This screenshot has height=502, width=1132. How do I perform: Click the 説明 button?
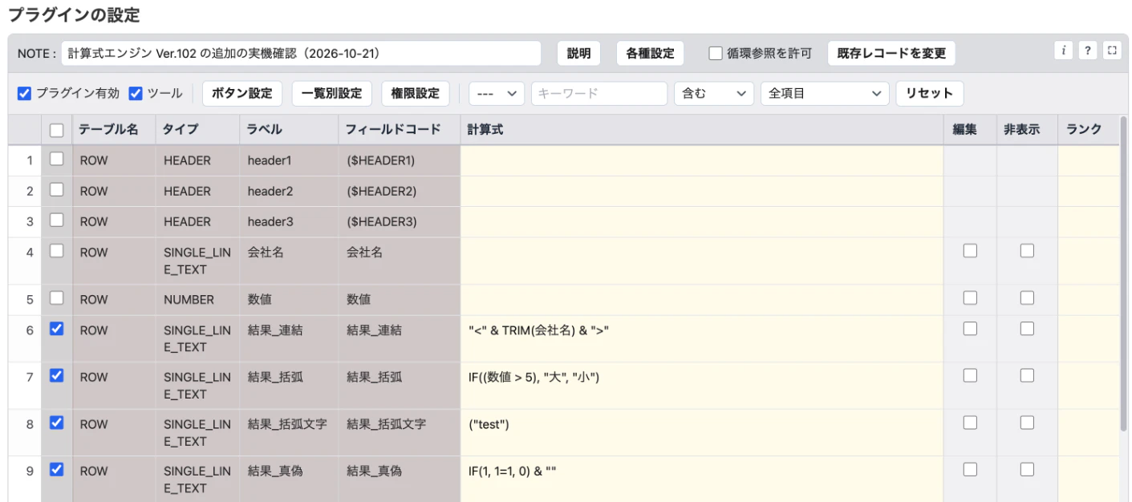(x=578, y=54)
